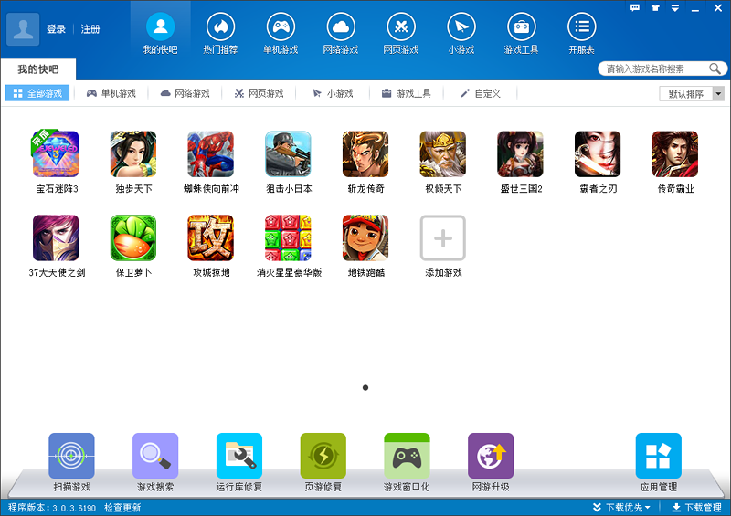
Task: Click the 登录 login link
Action: click(56, 29)
